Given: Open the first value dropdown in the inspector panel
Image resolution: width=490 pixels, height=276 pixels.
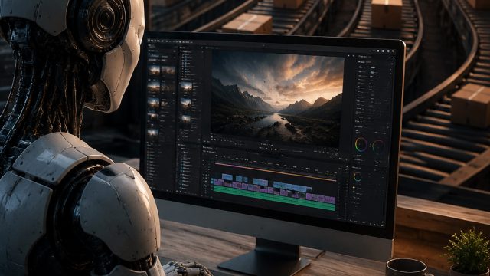Looking at the screenshot, I should (x=373, y=67).
